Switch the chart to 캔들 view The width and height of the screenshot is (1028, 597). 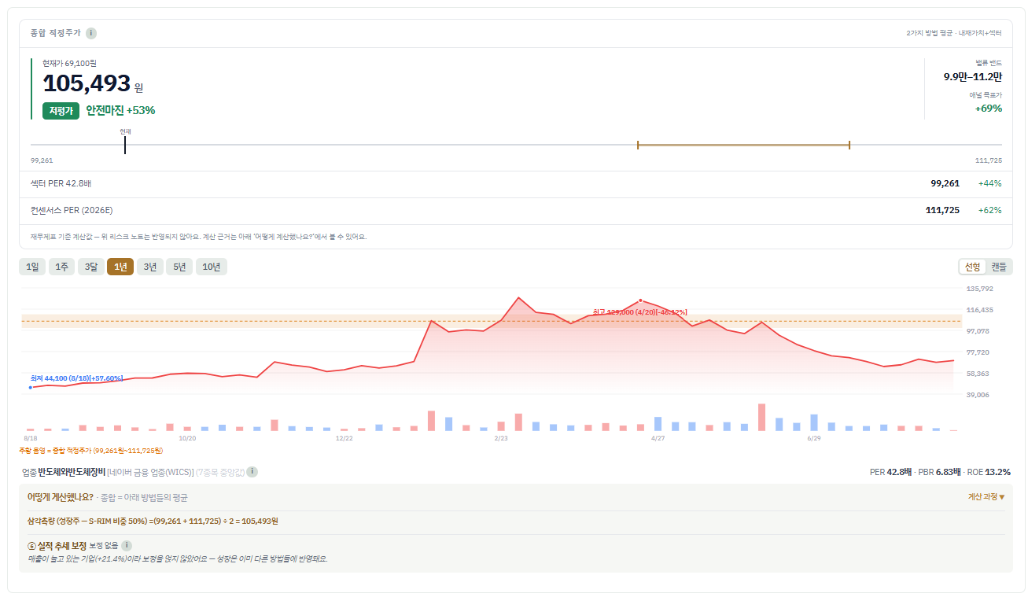pyautogui.click(x=998, y=267)
